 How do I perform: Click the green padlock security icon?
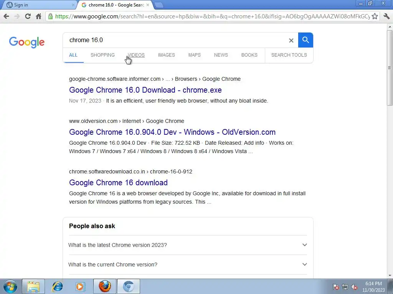[50, 16]
